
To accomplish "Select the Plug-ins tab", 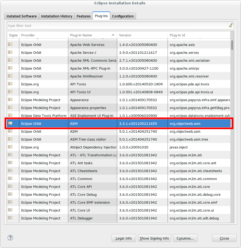I will pyautogui.click(x=101, y=16).
